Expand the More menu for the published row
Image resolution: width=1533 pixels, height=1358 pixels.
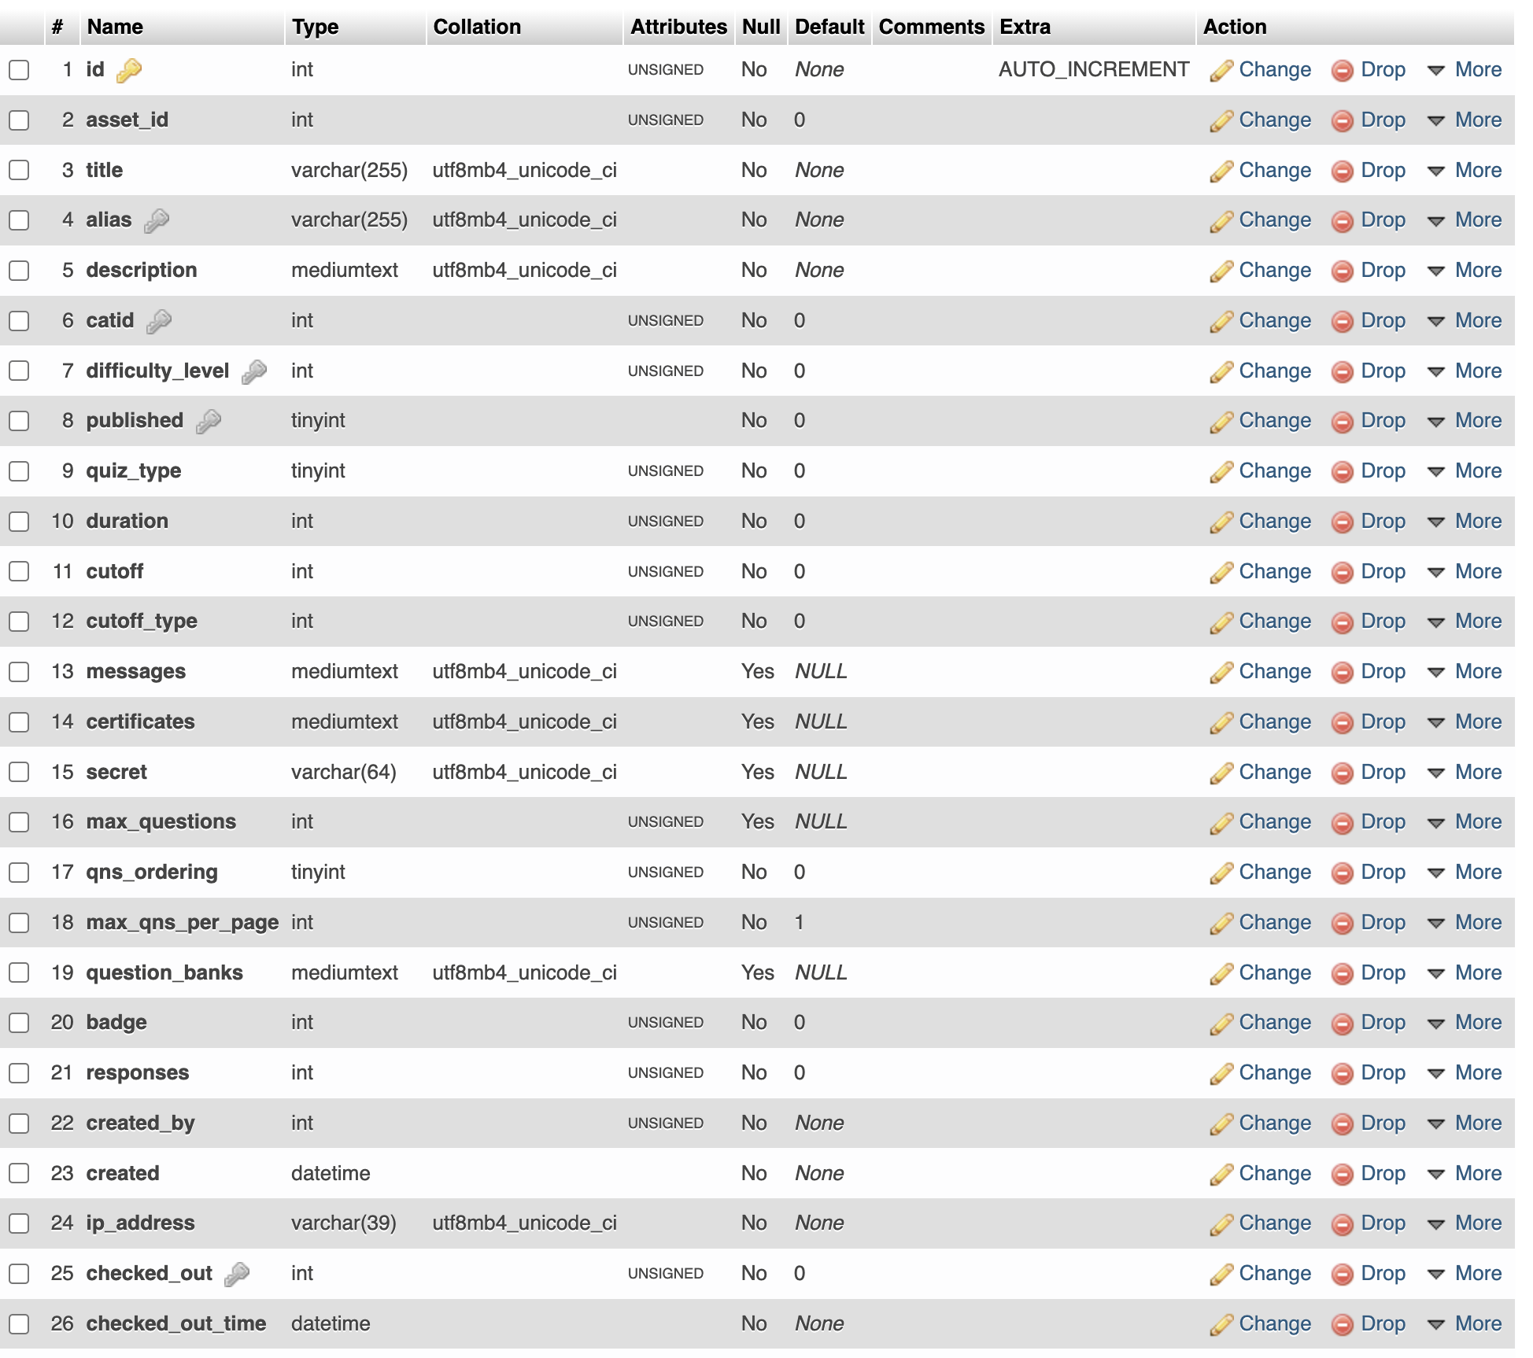pos(1465,421)
